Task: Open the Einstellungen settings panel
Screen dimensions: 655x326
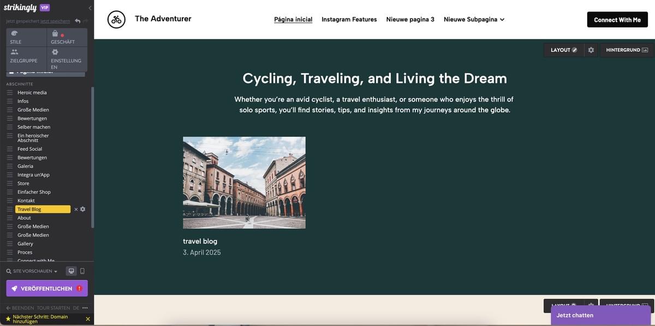Action: coord(67,59)
